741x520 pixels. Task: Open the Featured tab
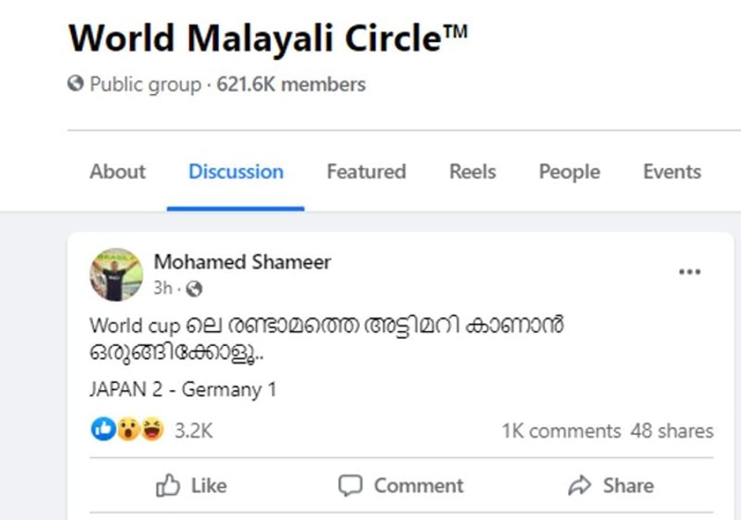(x=366, y=172)
